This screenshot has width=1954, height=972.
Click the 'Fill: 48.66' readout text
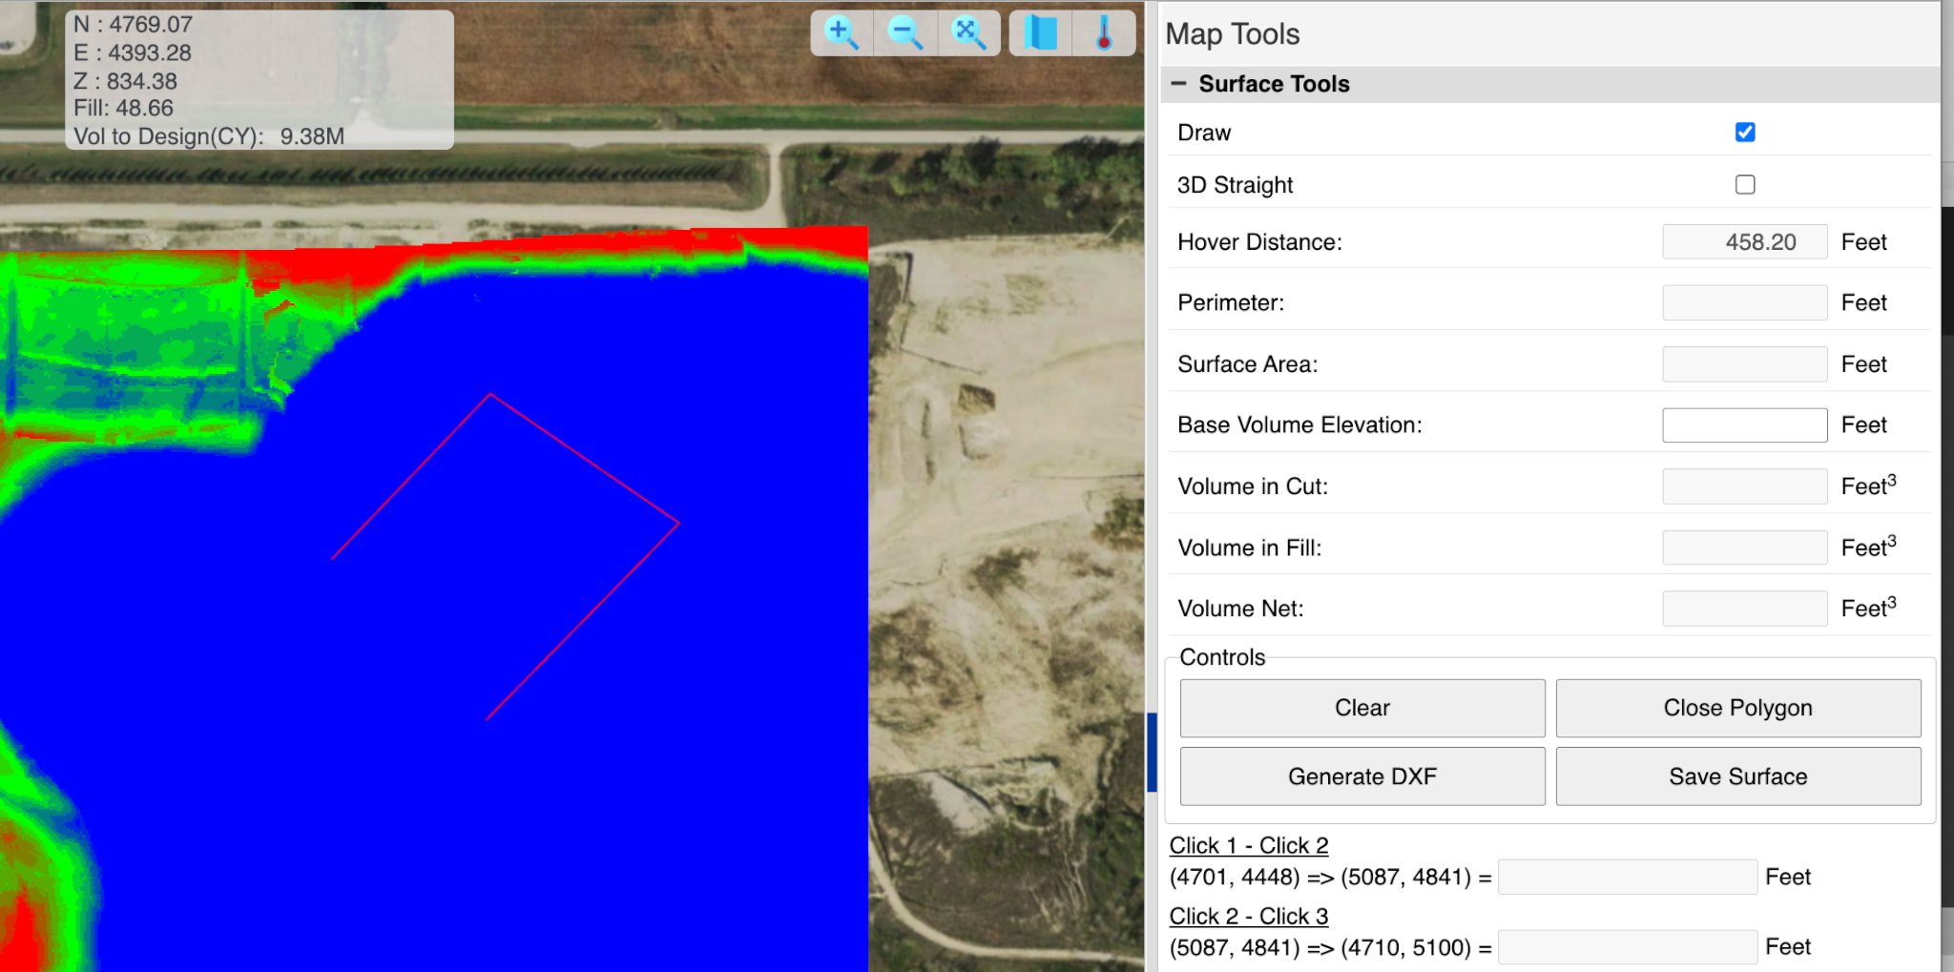coord(123,108)
